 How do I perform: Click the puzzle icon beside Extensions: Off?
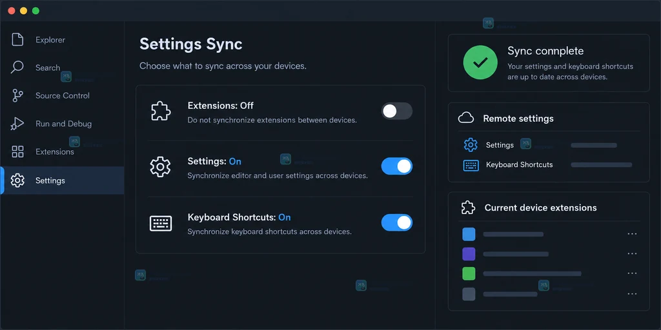[161, 112]
